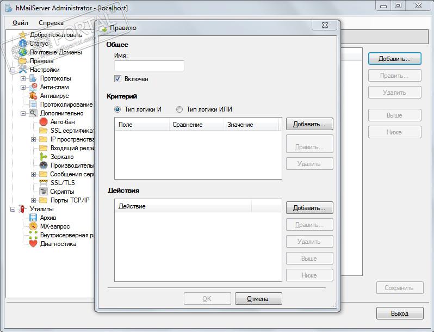Open the Справка menu
The height and width of the screenshot is (332, 434).
(51, 23)
